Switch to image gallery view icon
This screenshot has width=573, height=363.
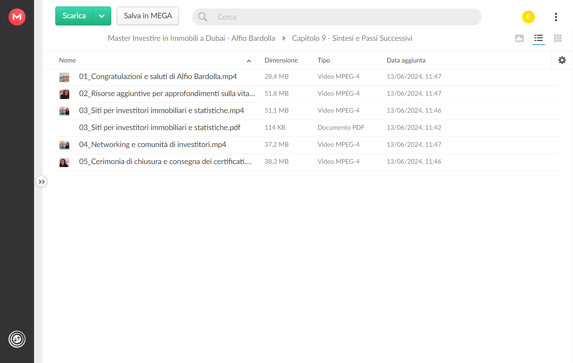tap(519, 38)
